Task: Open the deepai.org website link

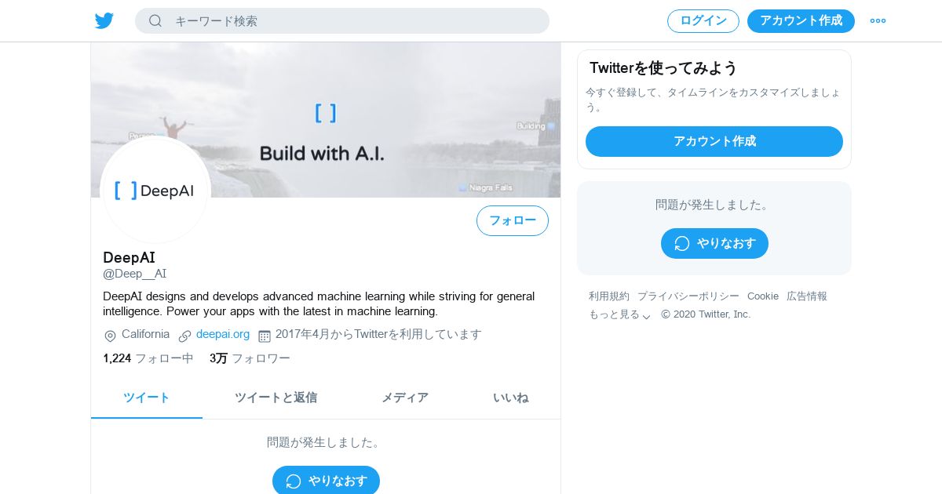Action: [x=223, y=334]
